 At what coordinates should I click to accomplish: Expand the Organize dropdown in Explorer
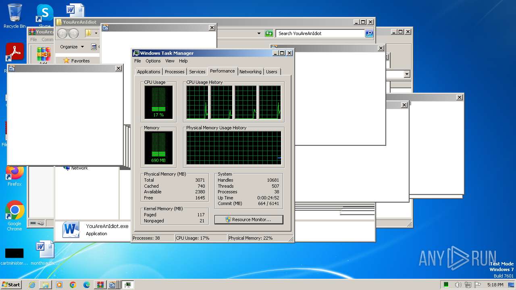(72, 47)
